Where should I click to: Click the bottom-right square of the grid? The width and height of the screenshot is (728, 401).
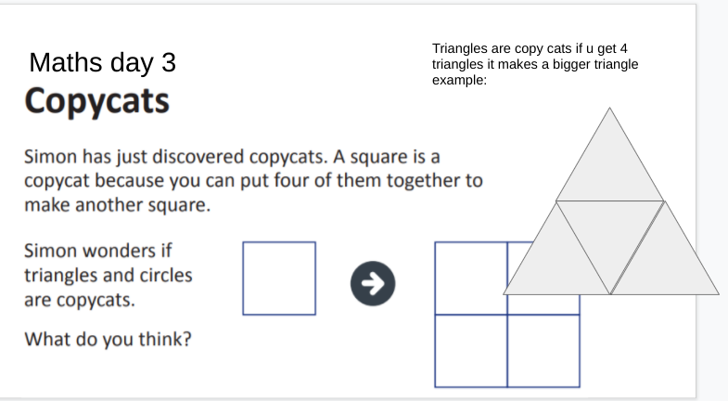tap(543, 351)
